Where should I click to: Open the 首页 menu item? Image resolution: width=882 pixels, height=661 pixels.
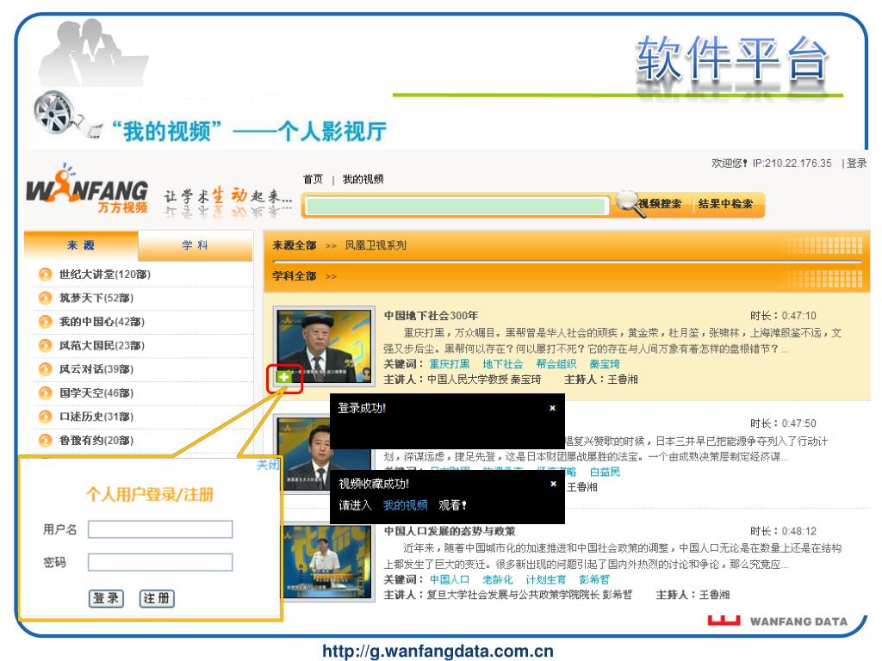313,179
